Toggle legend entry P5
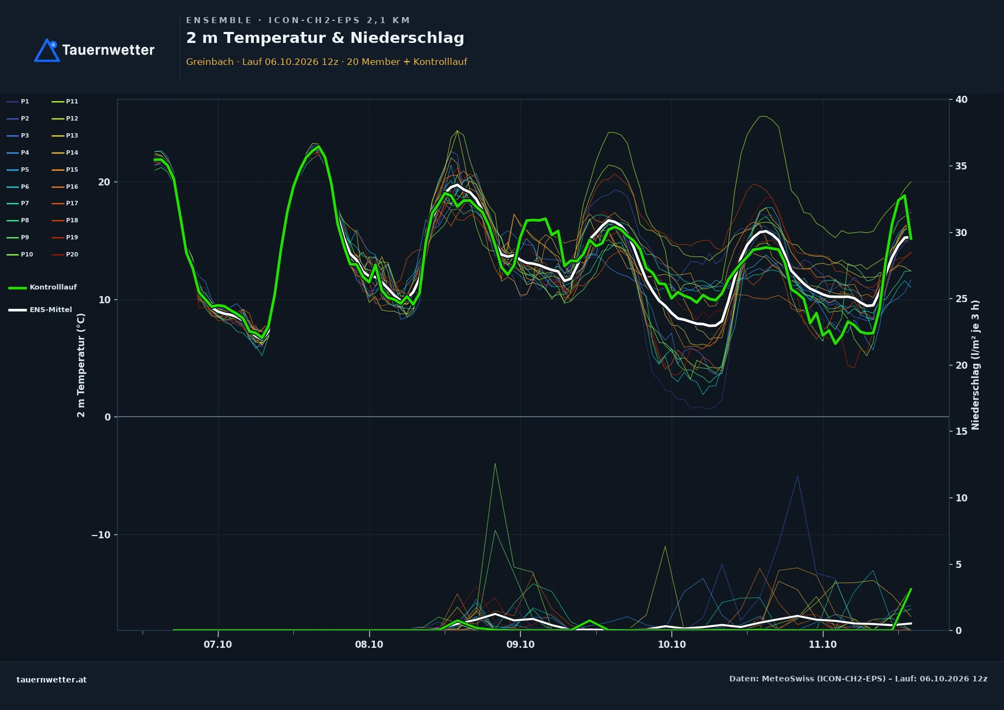The width and height of the screenshot is (1004, 710). point(18,170)
